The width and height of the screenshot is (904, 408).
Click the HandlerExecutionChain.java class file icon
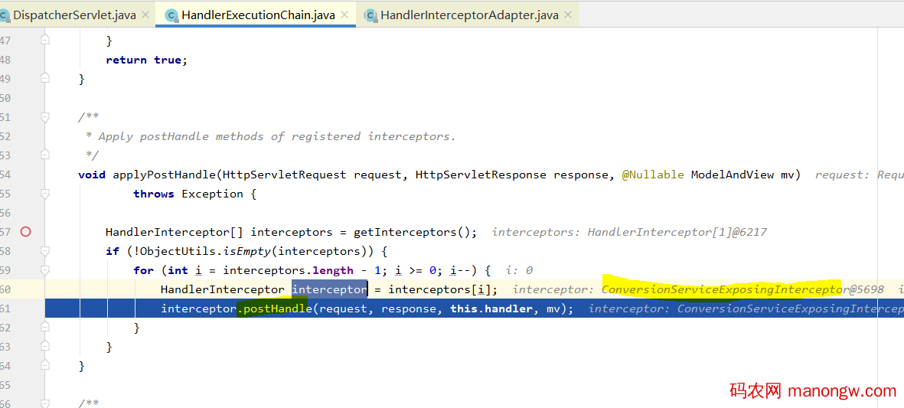[171, 15]
